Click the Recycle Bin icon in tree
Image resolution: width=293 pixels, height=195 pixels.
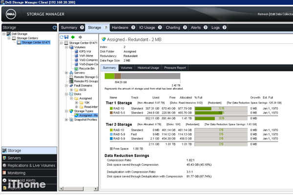pos(76,69)
